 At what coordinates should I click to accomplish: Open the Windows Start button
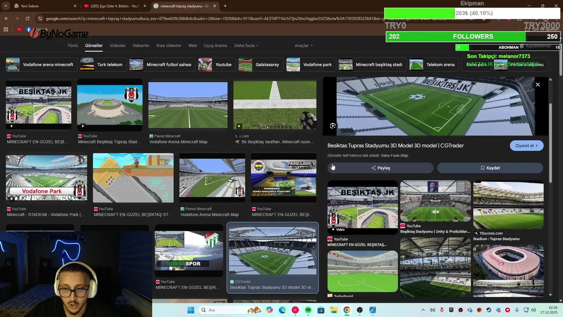coord(190,310)
